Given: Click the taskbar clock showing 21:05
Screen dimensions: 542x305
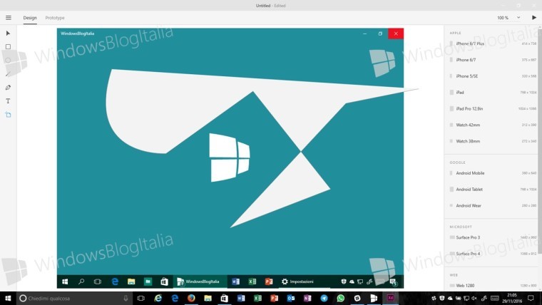Looking at the screenshot, I should [512, 298].
